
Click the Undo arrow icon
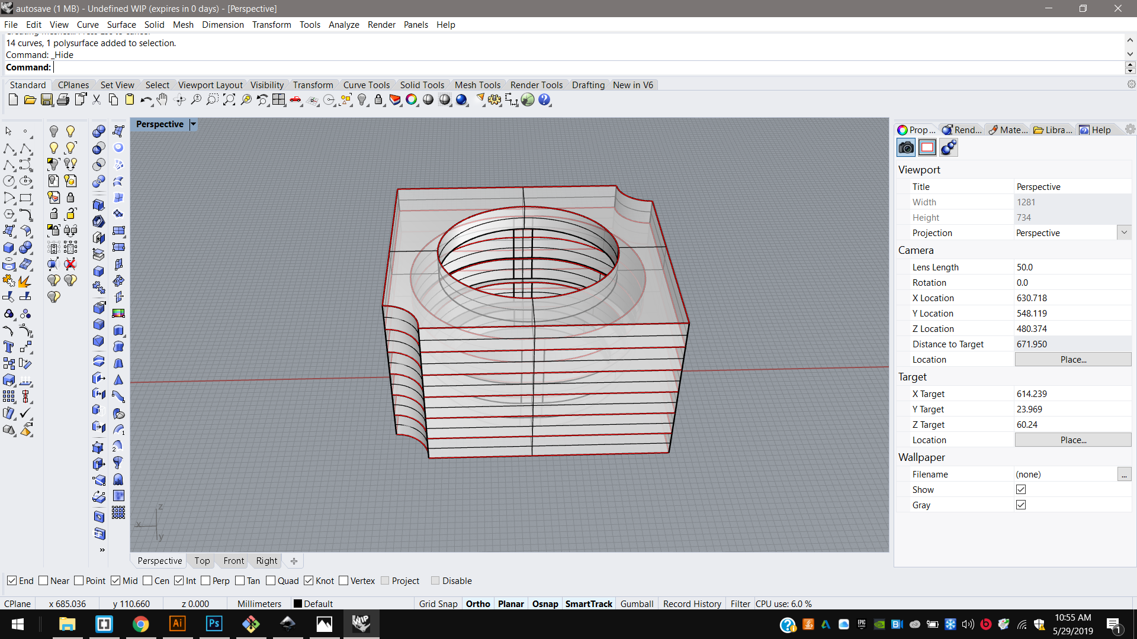coord(145,100)
